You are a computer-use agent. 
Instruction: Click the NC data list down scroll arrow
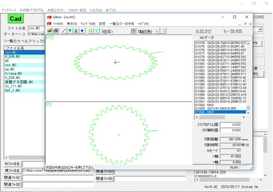248,113
